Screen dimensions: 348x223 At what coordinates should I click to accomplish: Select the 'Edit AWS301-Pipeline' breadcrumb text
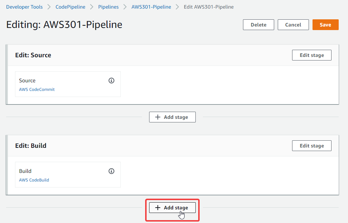[x=209, y=7]
